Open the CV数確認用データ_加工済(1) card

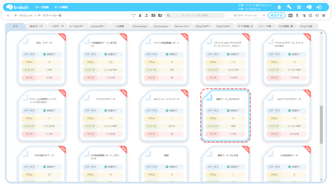pos(103,59)
